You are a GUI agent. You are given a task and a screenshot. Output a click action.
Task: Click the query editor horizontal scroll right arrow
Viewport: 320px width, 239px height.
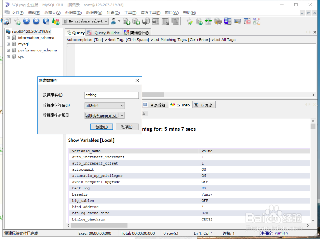point(313,95)
